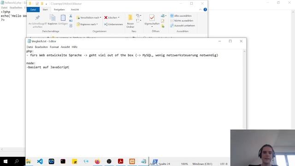Open the yellow Sticky Notes taskbar icon

pyautogui.click(x=74, y=161)
